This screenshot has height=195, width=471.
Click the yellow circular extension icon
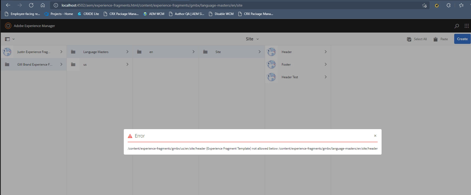(x=437, y=5)
